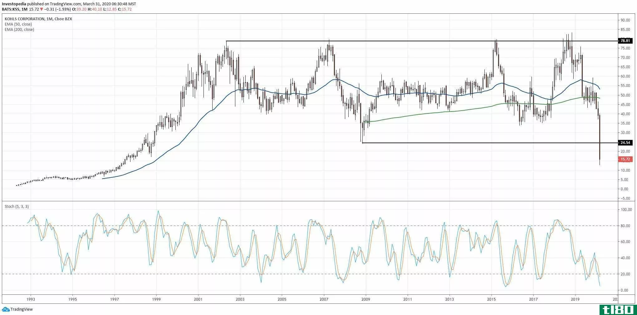Click the 2011 year axis label
Screen dimensions: 637x315
(408, 299)
